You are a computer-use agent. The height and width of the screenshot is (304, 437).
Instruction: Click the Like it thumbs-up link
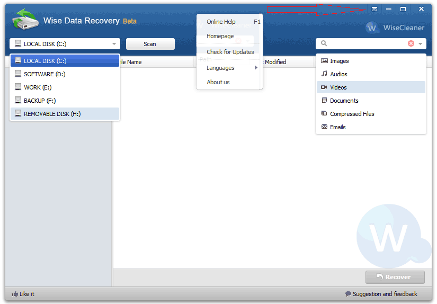[x=23, y=294]
